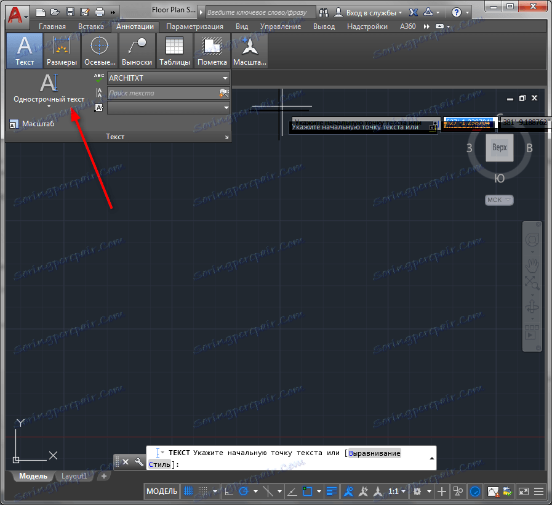Screen dimensions: 552x505
Task: Open command line settings wrench icon
Action: (139, 462)
